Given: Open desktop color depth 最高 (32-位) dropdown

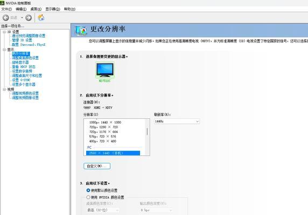Looking at the screenshot, I should (103, 210).
